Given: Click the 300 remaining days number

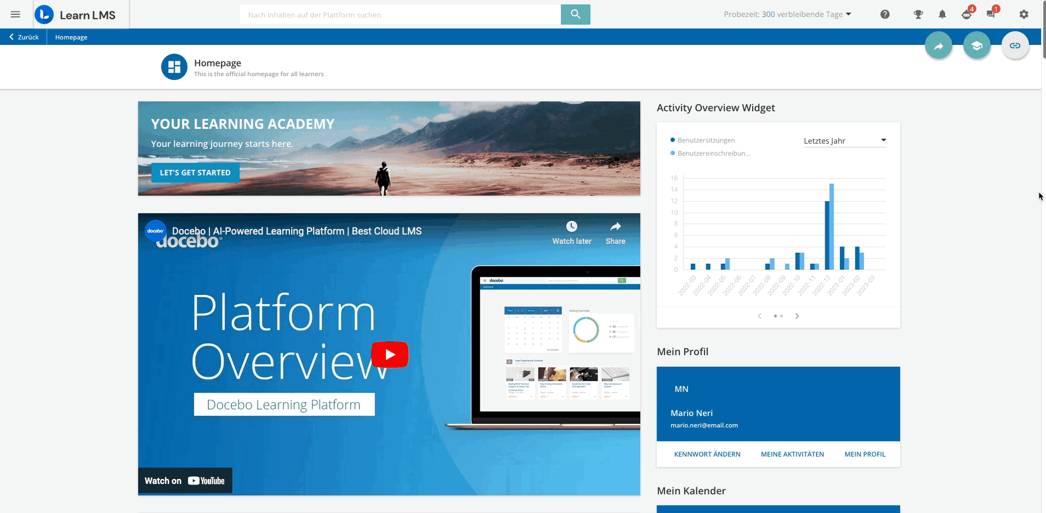Looking at the screenshot, I should (x=768, y=14).
